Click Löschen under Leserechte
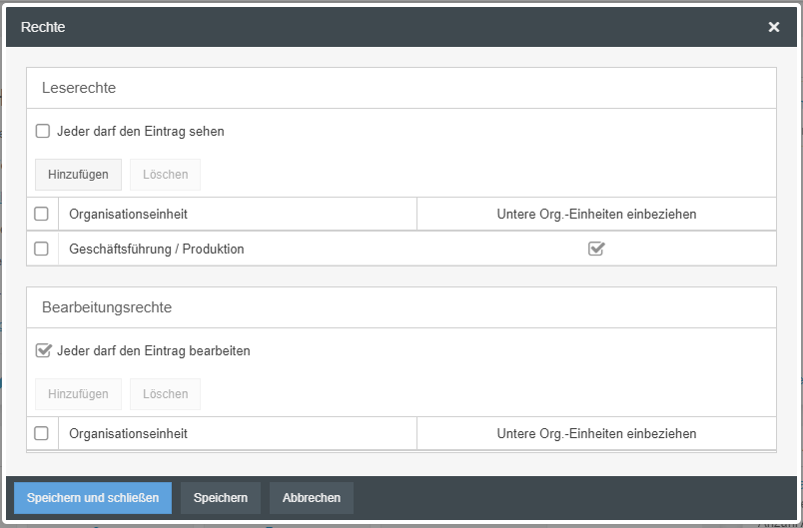The image size is (803, 528). tap(165, 175)
